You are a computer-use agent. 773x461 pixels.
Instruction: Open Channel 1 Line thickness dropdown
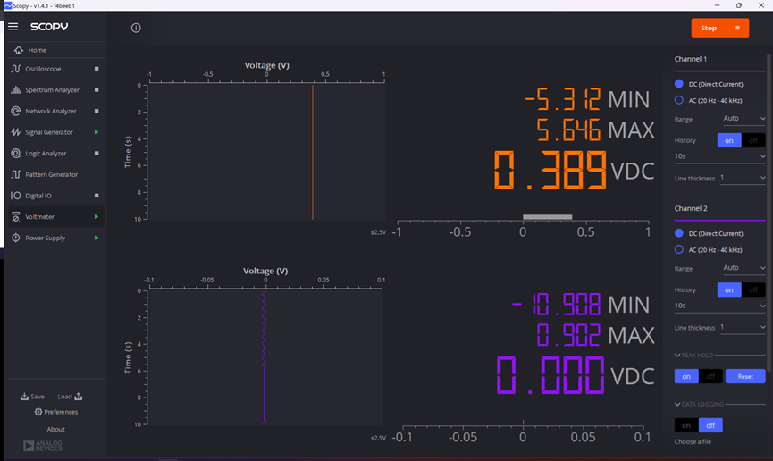click(743, 178)
